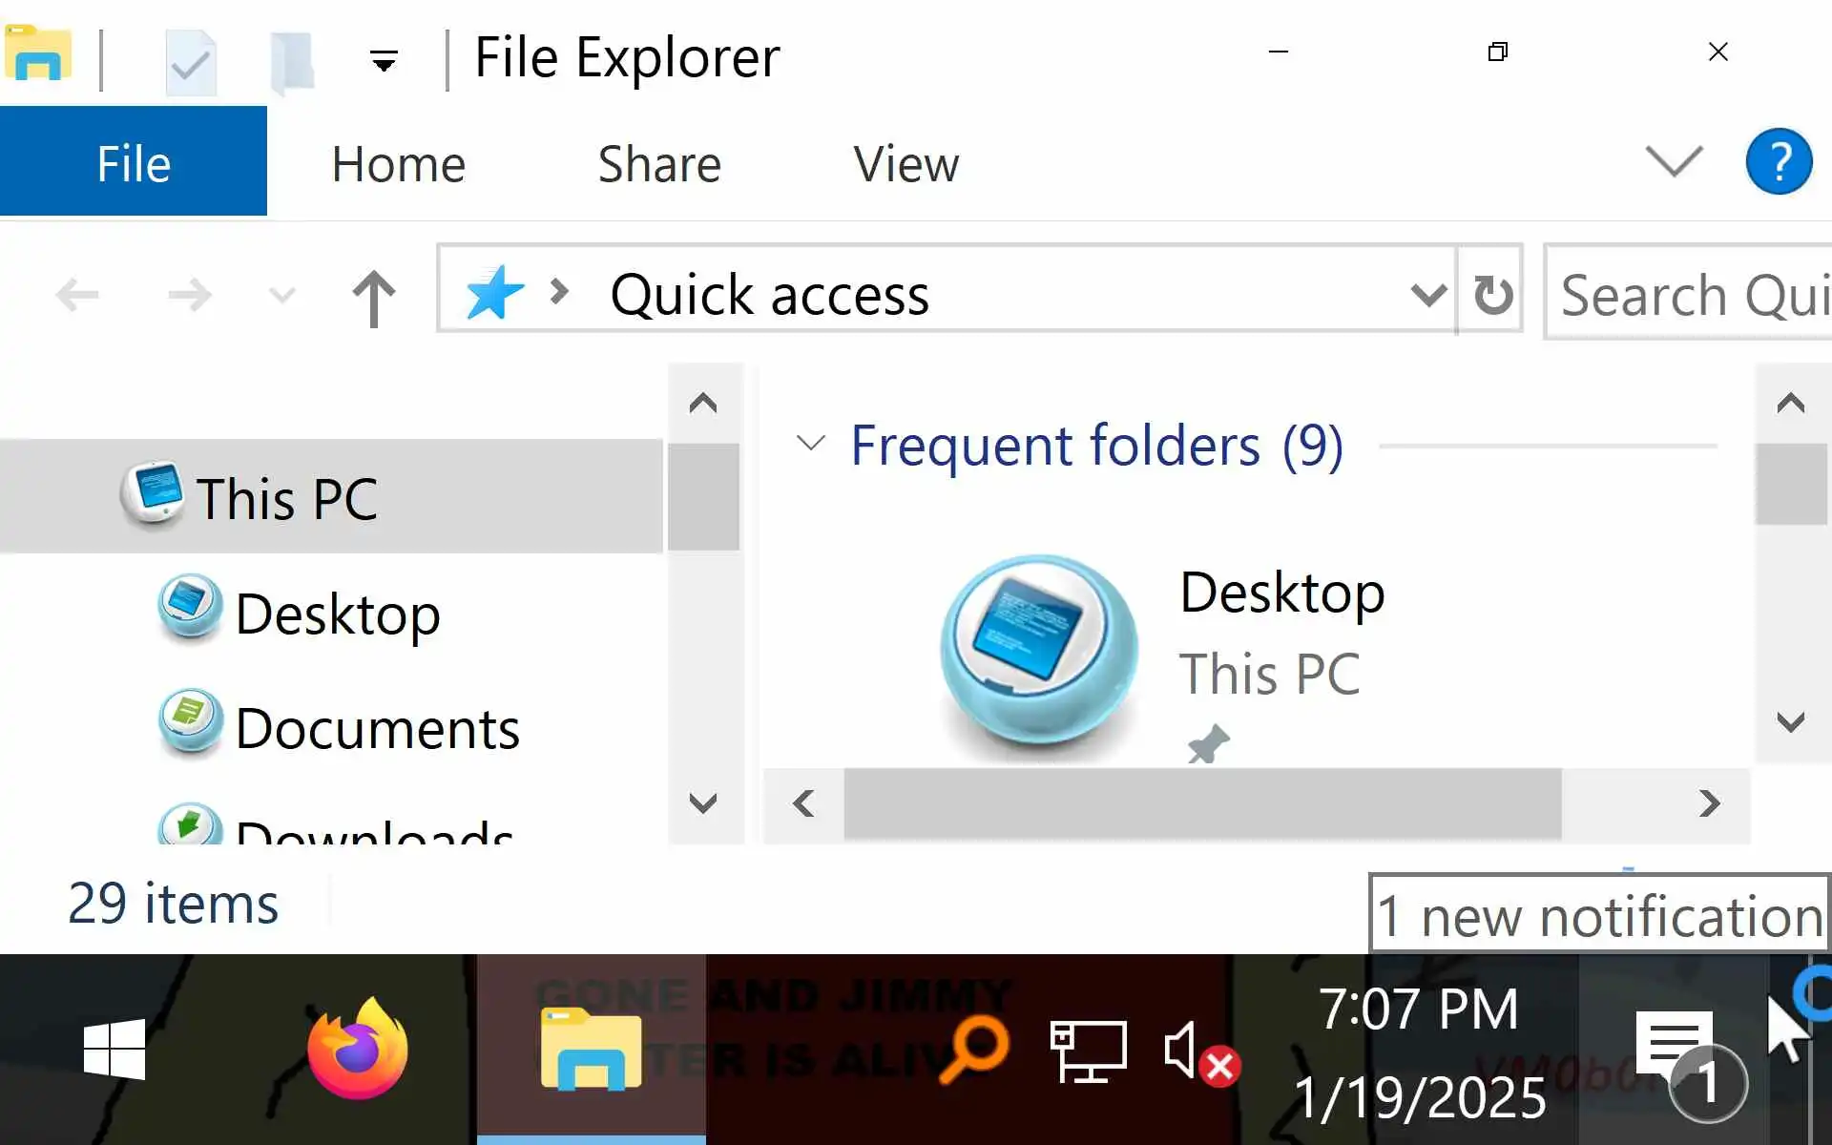Open the Customize Quick Access Toolbar dropdown
1832x1145 pixels.
click(384, 63)
